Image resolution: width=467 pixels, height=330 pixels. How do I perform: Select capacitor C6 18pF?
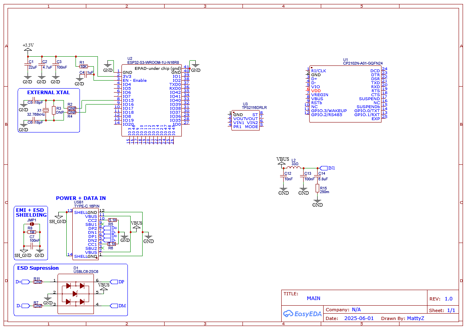(x=34, y=121)
